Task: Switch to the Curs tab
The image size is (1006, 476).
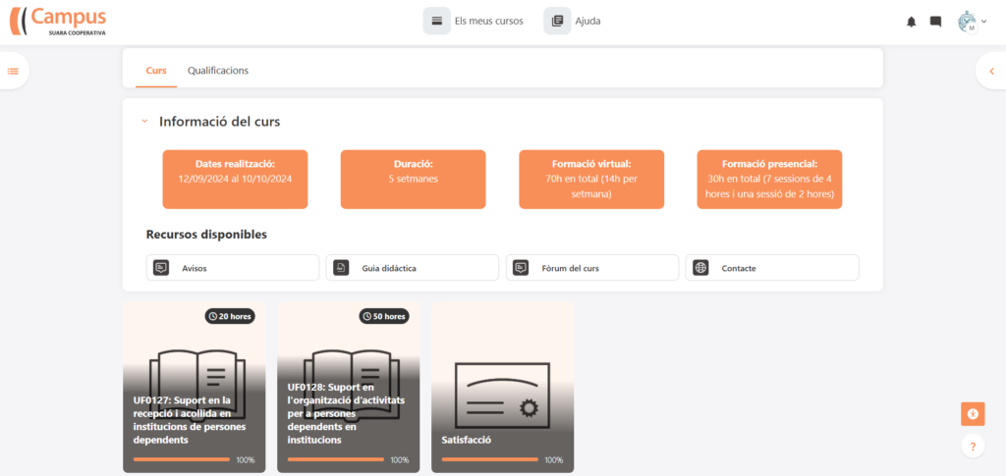Action: point(156,71)
